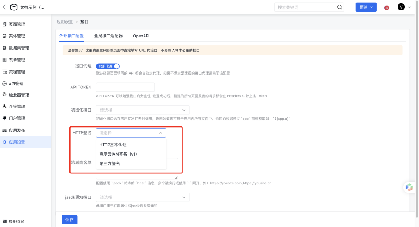The image size is (419, 227).
Task: Click the floating assistant cube icon
Action: (x=409, y=187)
